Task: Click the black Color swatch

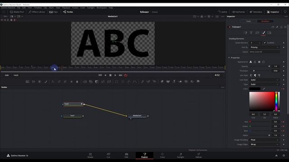Action: 255,89
